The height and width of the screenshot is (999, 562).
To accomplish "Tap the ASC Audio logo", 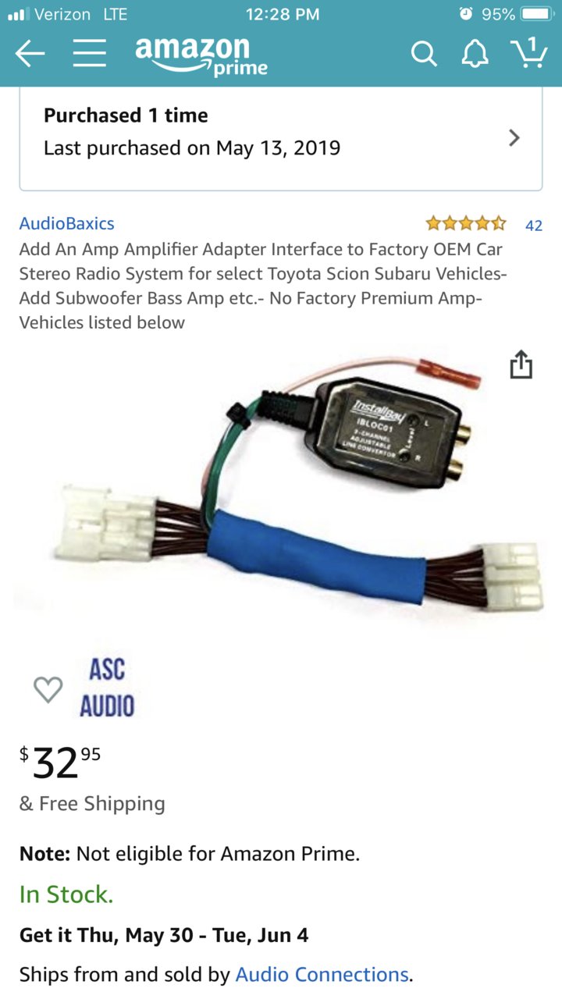I will (107, 688).
